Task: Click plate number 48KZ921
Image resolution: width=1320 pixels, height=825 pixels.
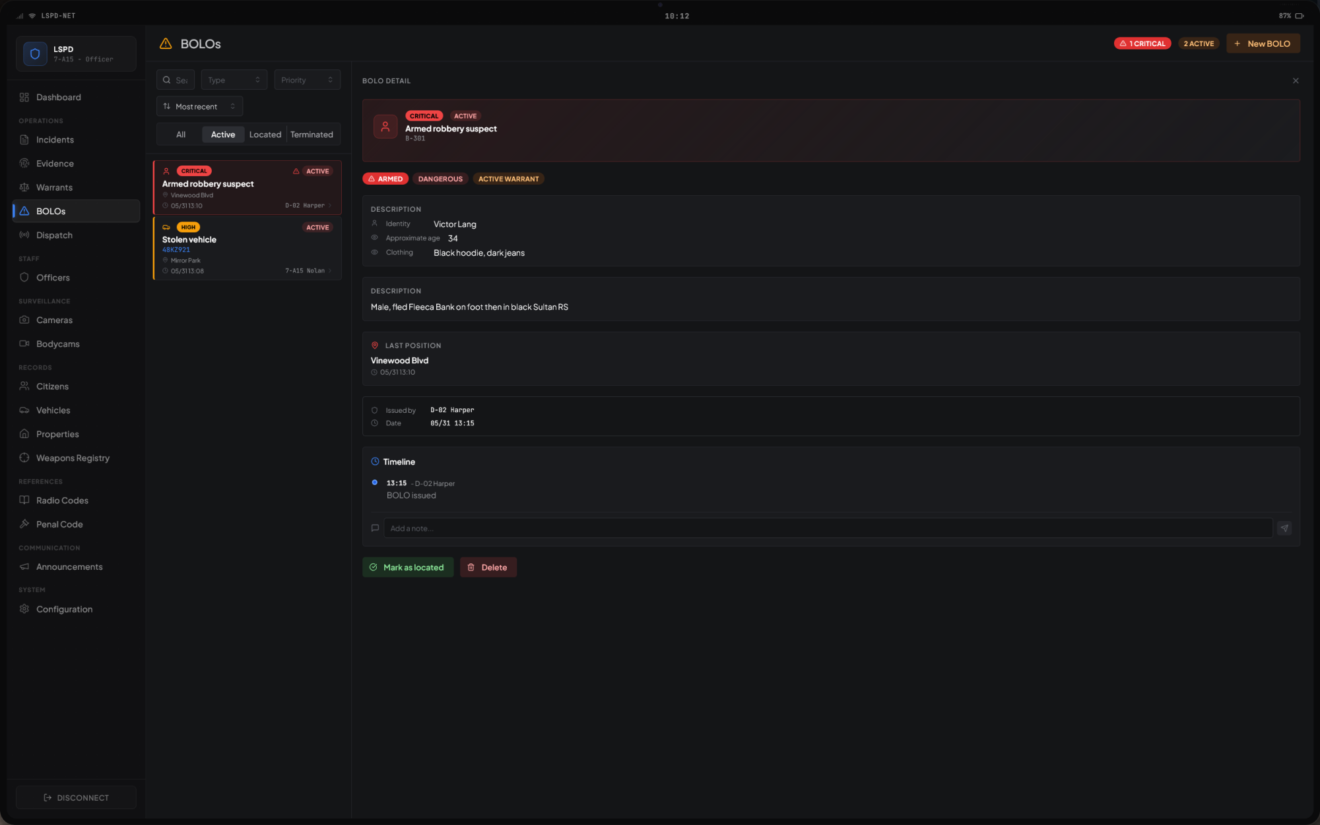Action: (176, 250)
